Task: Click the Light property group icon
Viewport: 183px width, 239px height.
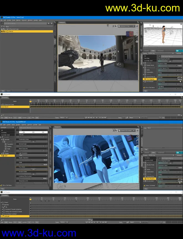Action: [x=3, y=155]
